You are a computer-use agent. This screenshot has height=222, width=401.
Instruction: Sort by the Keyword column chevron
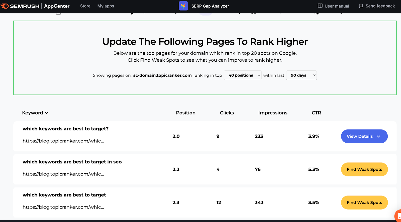pos(47,113)
